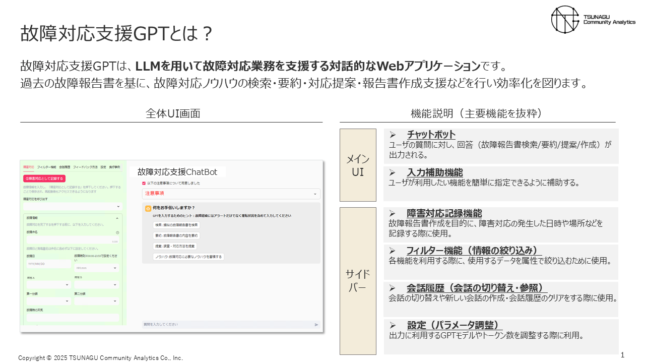Click the ノウハウを蓄積する quick action

(188, 257)
